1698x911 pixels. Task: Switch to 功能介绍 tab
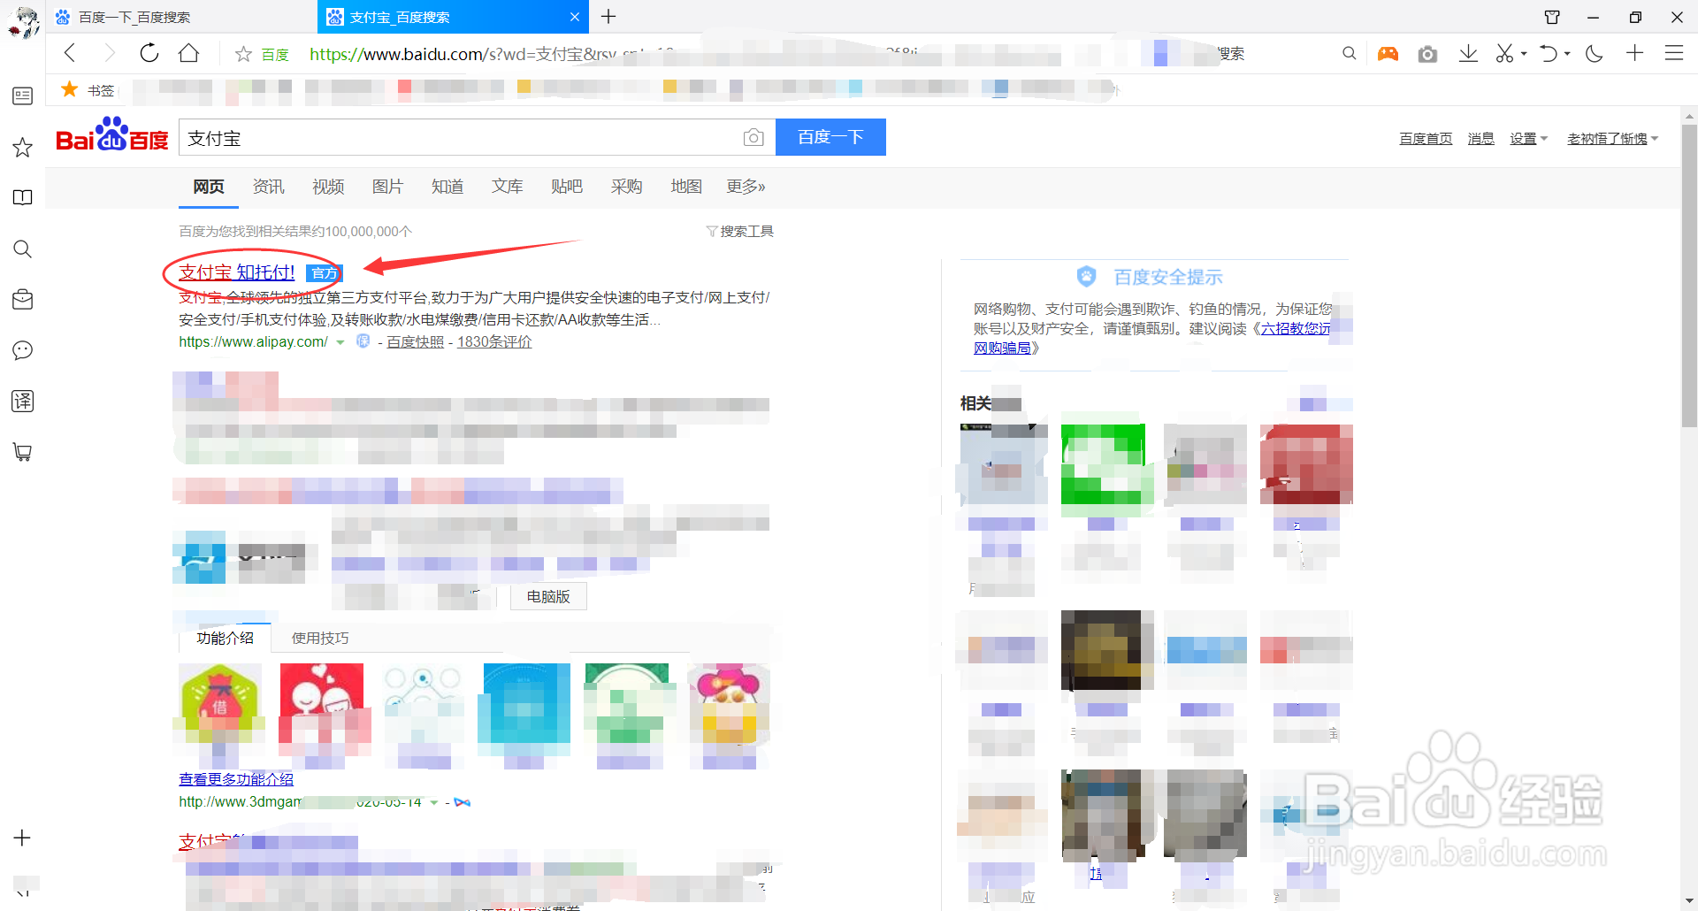click(x=226, y=638)
